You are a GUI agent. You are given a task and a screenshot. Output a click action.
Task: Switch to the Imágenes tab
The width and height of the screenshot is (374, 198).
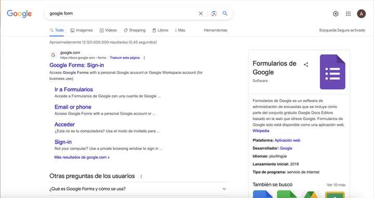(x=82, y=30)
